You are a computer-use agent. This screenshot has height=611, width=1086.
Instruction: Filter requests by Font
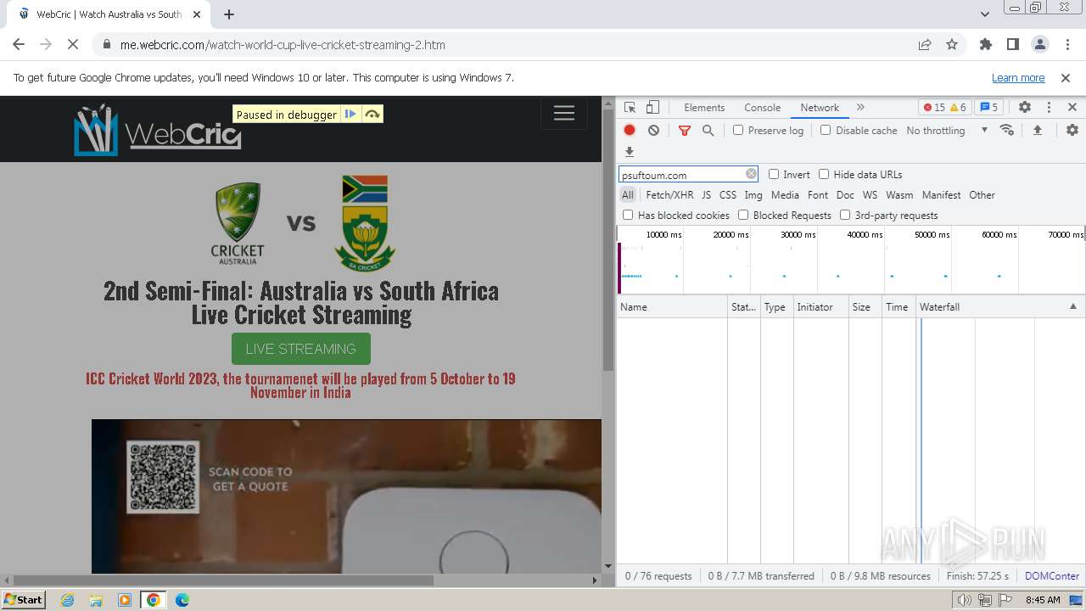tap(818, 194)
